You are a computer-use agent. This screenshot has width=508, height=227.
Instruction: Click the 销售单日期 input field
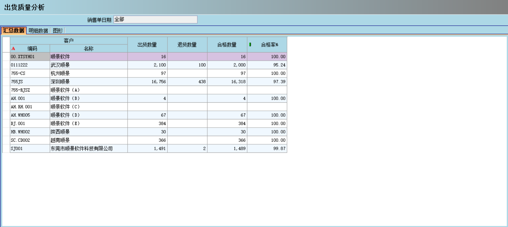[155, 19]
